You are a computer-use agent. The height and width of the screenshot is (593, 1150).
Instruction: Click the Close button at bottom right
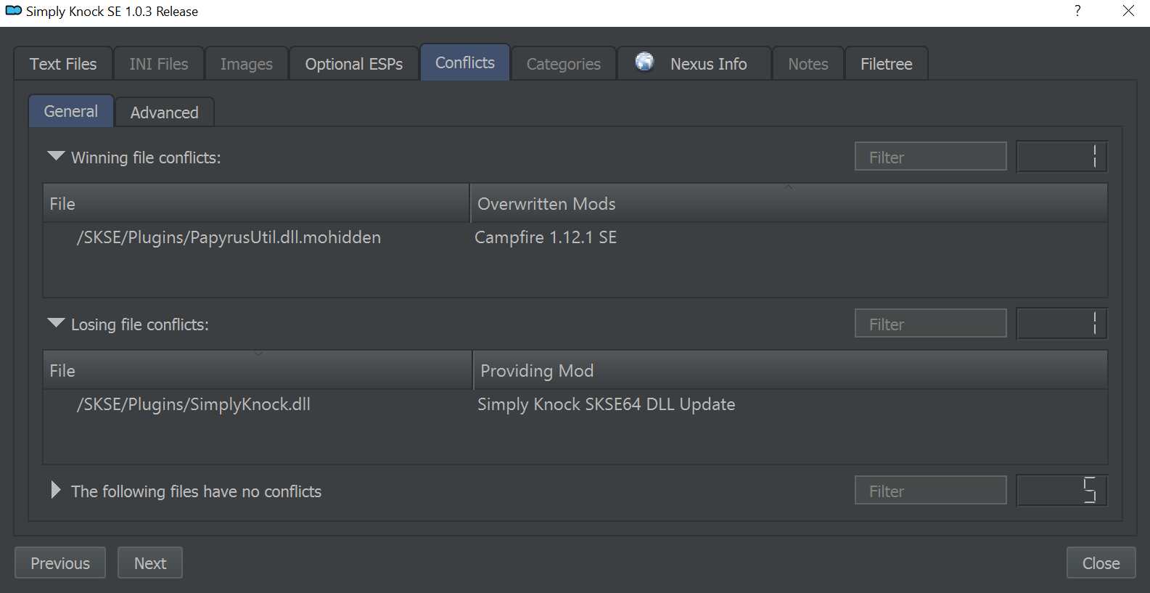pos(1101,563)
